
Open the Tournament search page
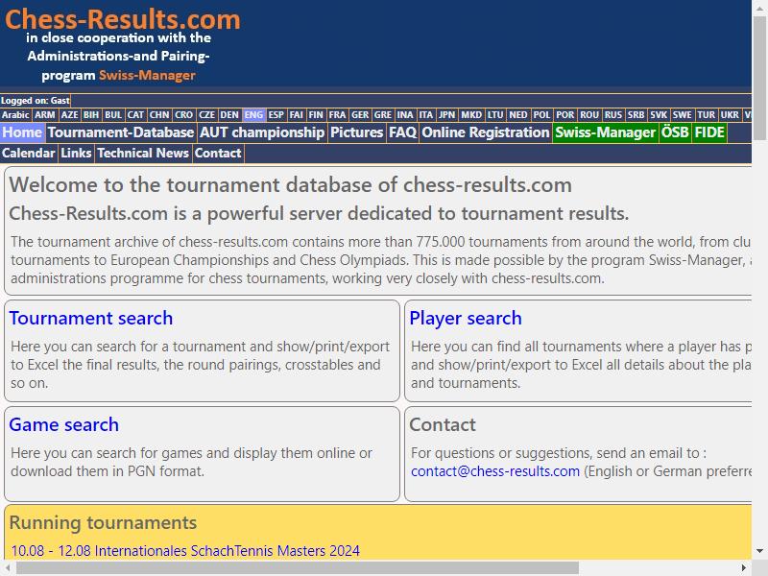pyautogui.click(x=91, y=319)
